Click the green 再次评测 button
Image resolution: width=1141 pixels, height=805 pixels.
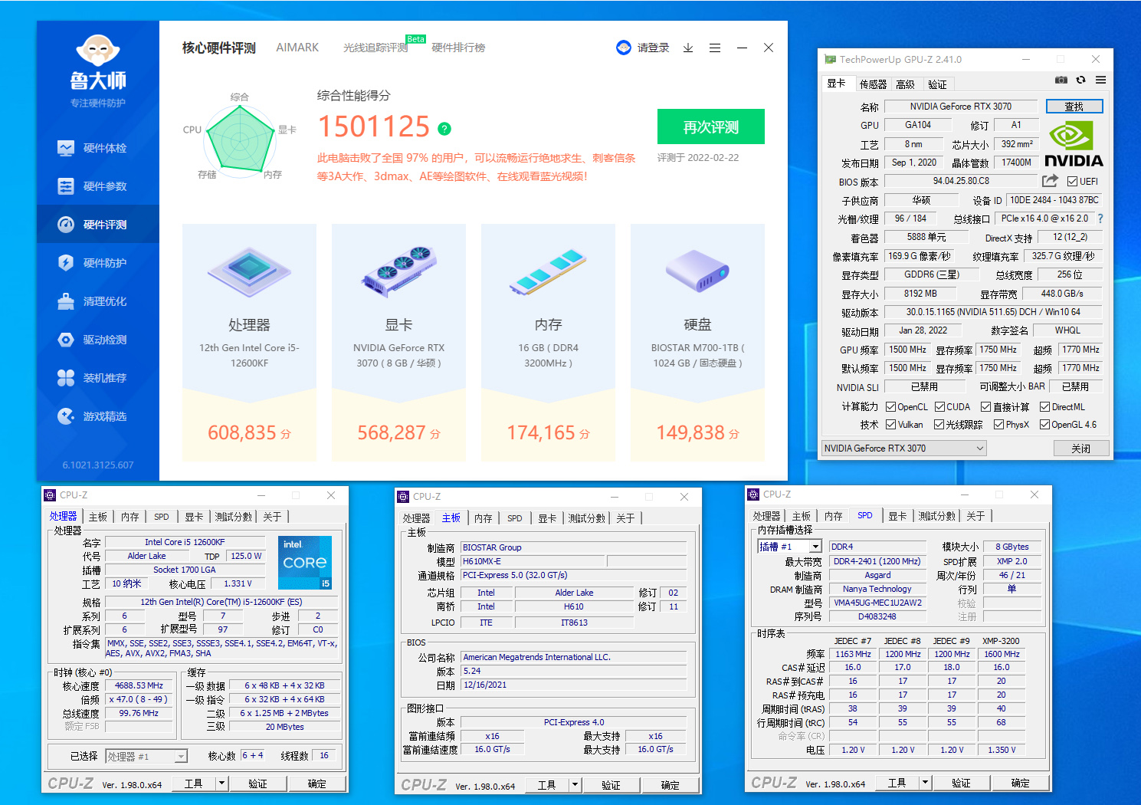click(711, 127)
